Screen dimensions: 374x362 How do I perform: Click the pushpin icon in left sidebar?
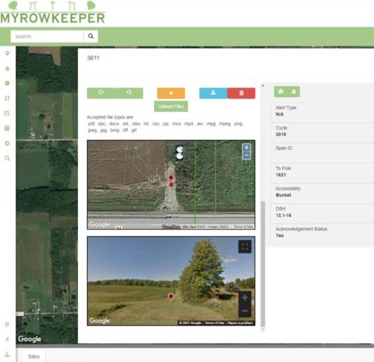pyautogui.click(x=7, y=339)
